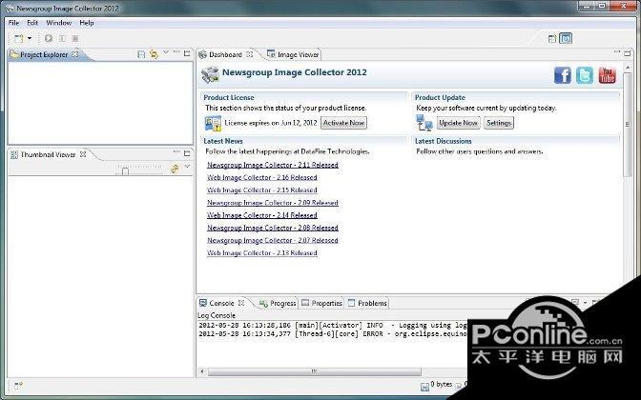The width and height of the screenshot is (641, 400).
Task: Click the Product Update computers icon
Action: 424,123
